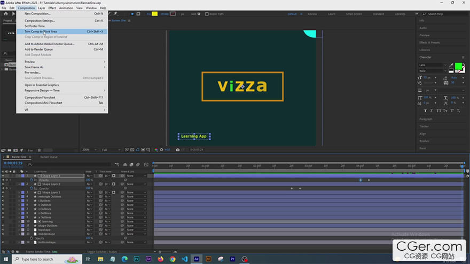Image resolution: width=470 pixels, height=264 pixels.
Task: Switch to the Render Queue tab
Action: click(x=49, y=157)
